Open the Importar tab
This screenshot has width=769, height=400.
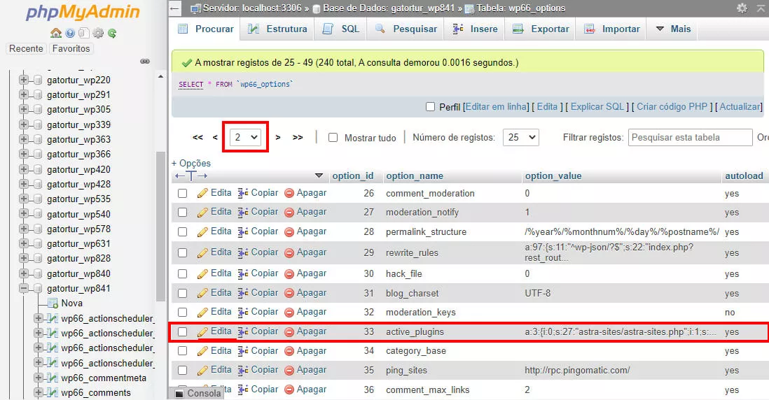[x=612, y=29]
